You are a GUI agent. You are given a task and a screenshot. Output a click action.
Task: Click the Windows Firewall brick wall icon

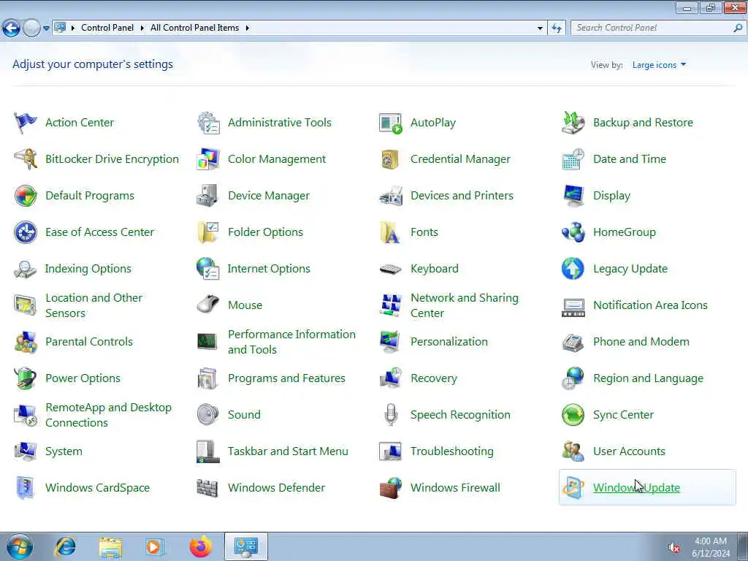click(x=391, y=487)
